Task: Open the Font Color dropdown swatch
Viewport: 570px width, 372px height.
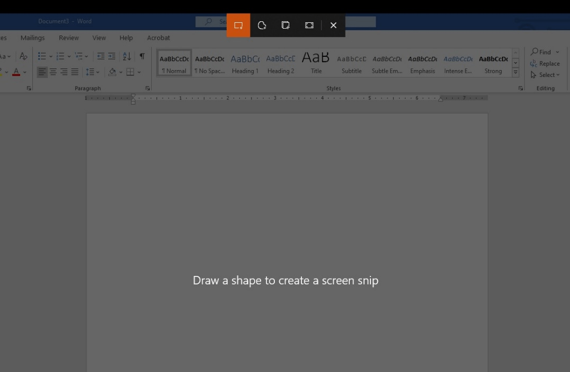Action: pos(24,72)
